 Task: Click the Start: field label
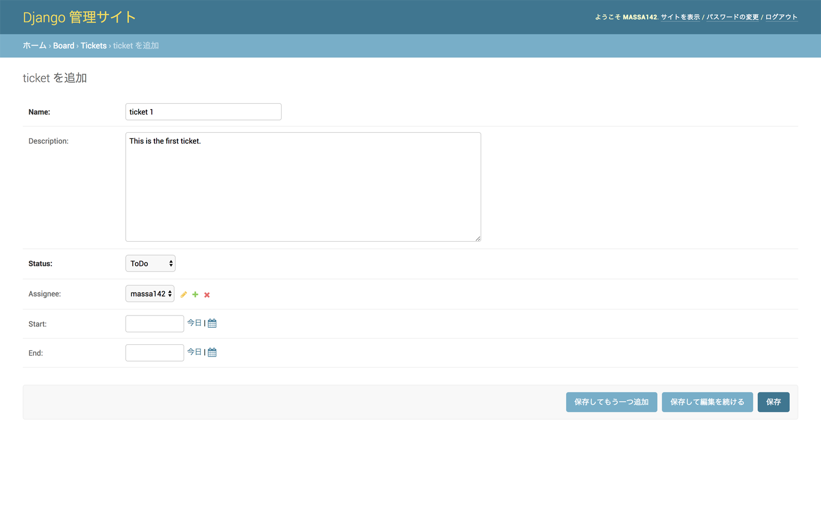(x=37, y=324)
